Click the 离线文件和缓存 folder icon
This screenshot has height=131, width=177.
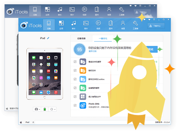[83, 62]
